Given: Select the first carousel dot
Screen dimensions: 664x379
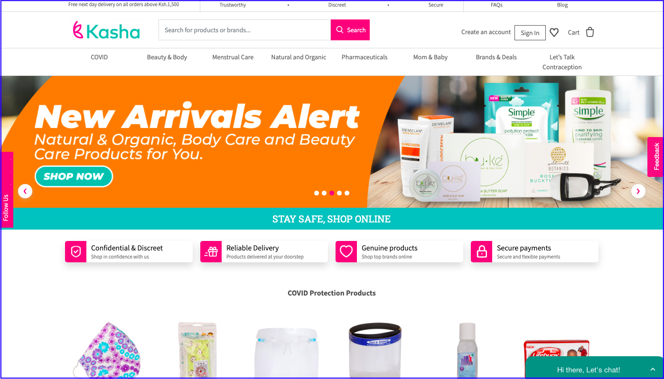Looking at the screenshot, I should point(317,193).
